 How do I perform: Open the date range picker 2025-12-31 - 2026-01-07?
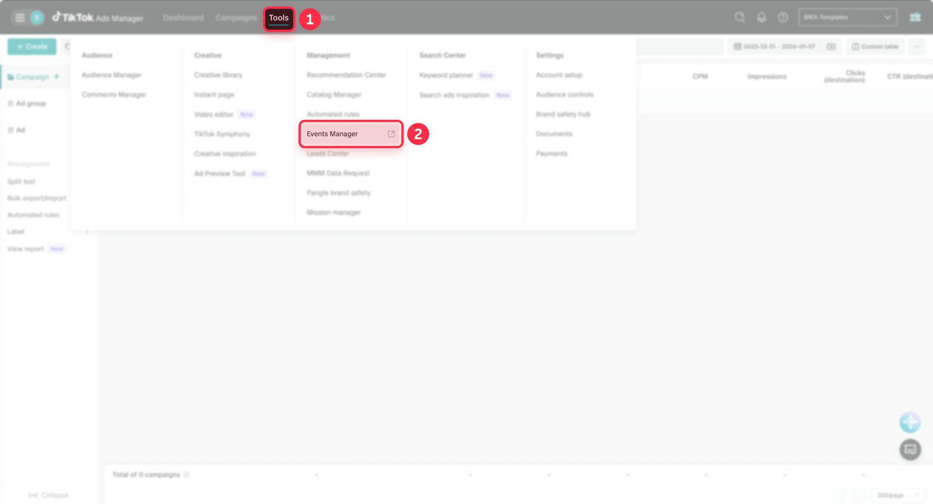coord(775,46)
